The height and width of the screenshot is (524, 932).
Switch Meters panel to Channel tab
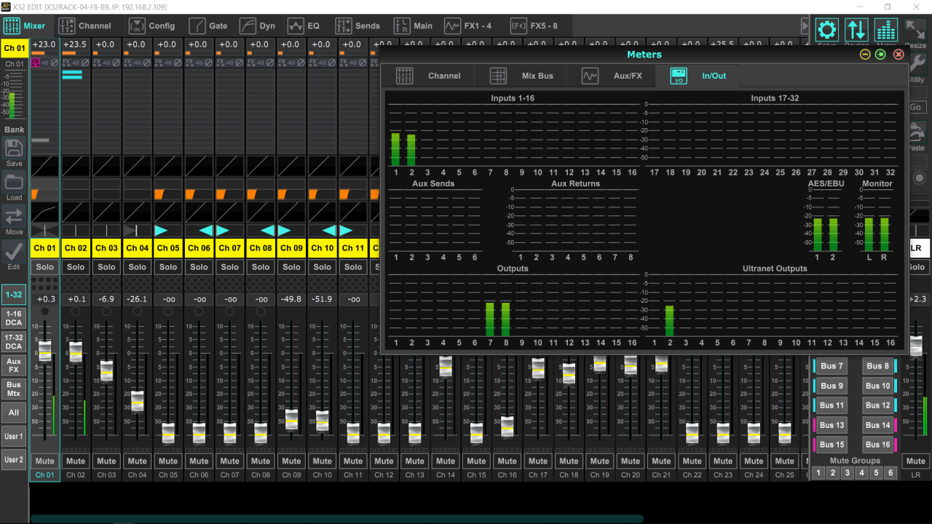pyautogui.click(x=429, y=76)
